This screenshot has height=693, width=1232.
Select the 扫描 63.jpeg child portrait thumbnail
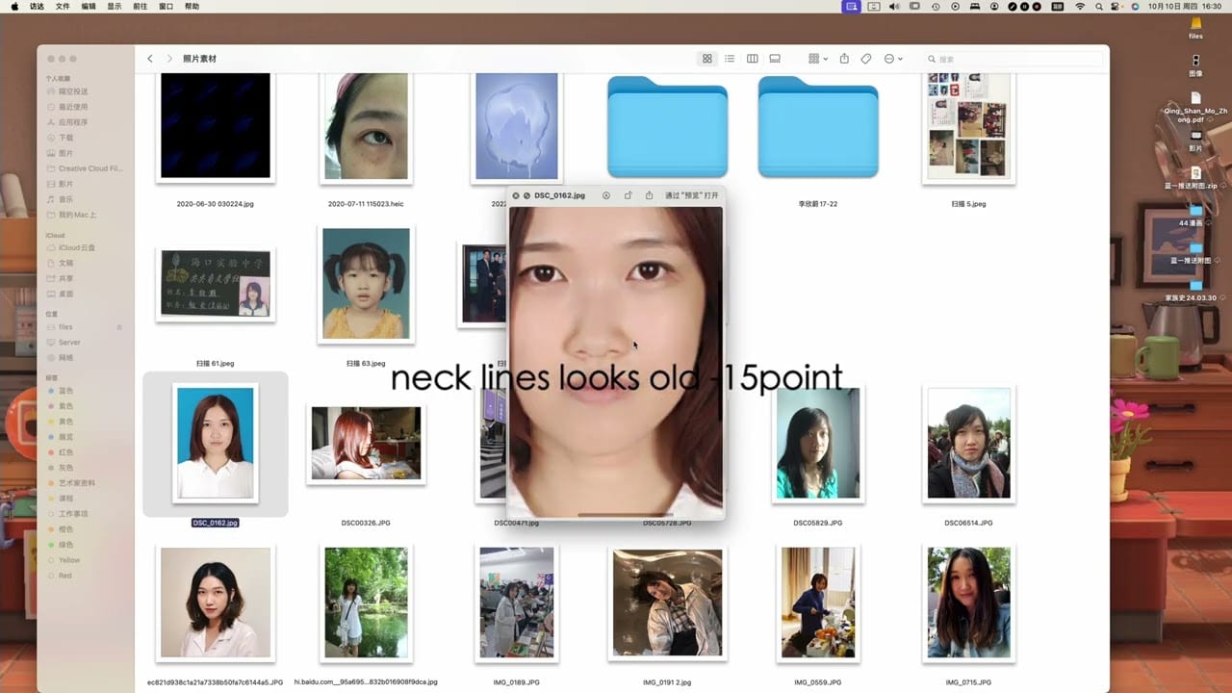[366, 284]
